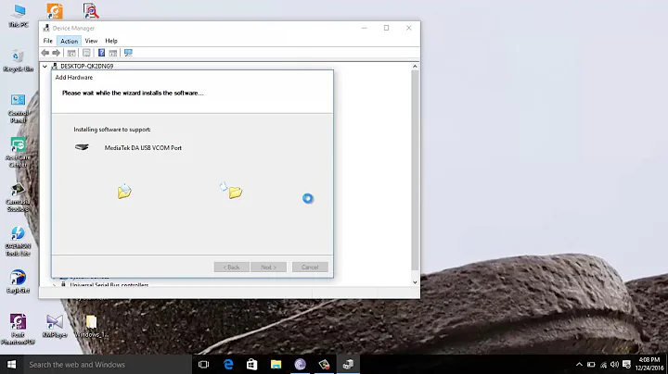Screen dimensions: 668x374
Task: Select the DESKTOP-QK2DNG9 computer entry
Action: (87, 66)
